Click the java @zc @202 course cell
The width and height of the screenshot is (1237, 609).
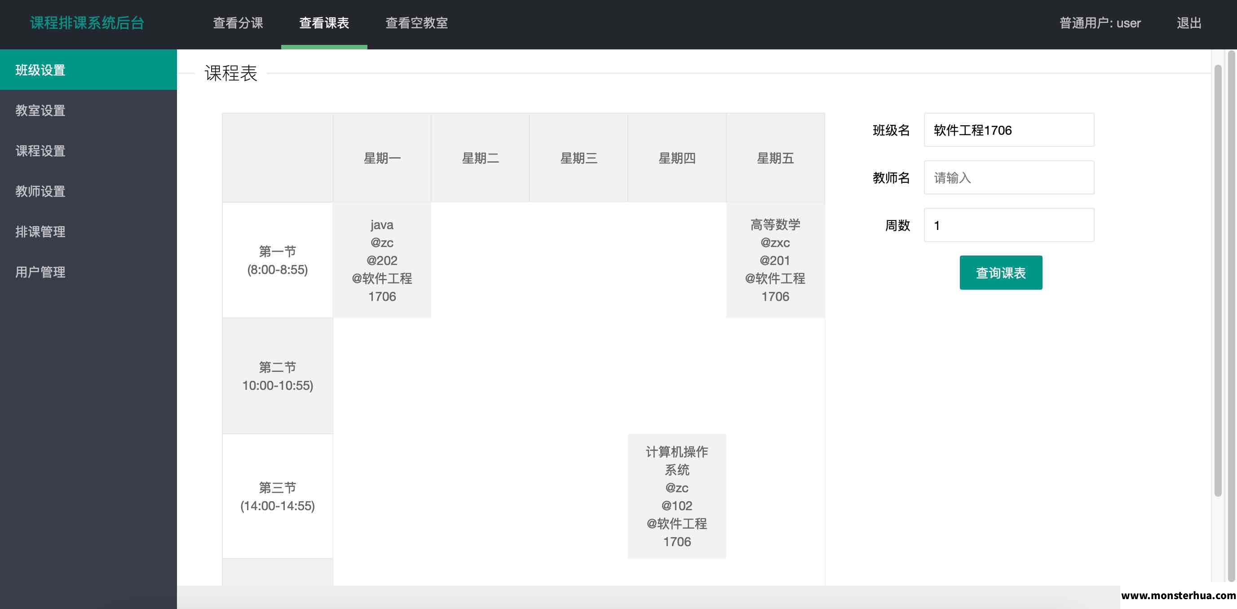pos(382,260)
